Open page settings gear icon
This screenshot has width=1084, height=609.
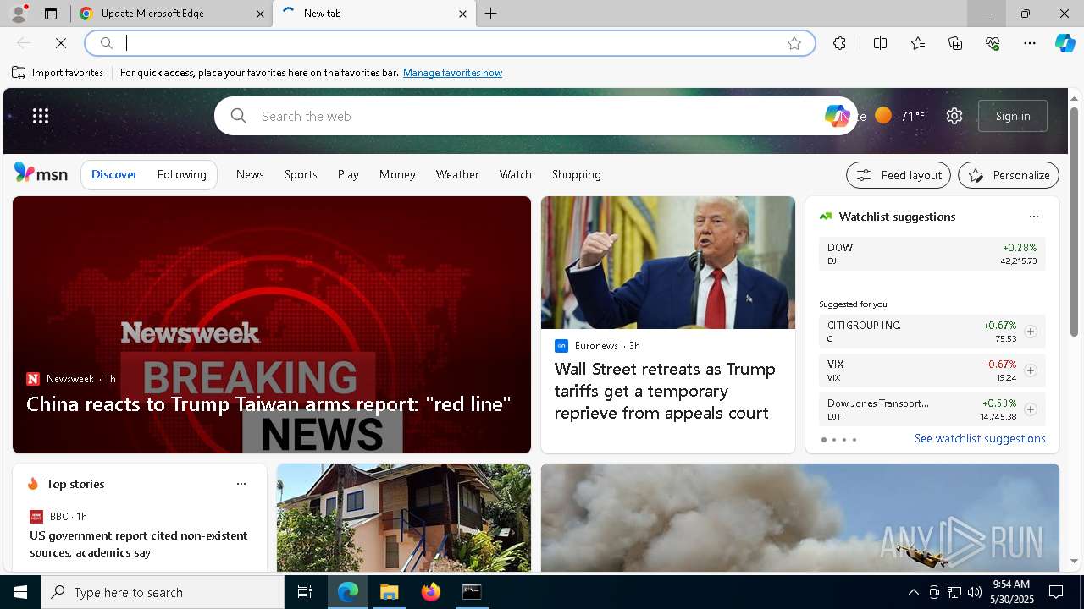[x=954, y=116]
